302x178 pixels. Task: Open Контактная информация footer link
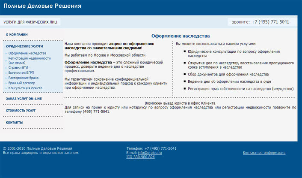(264, 153)
